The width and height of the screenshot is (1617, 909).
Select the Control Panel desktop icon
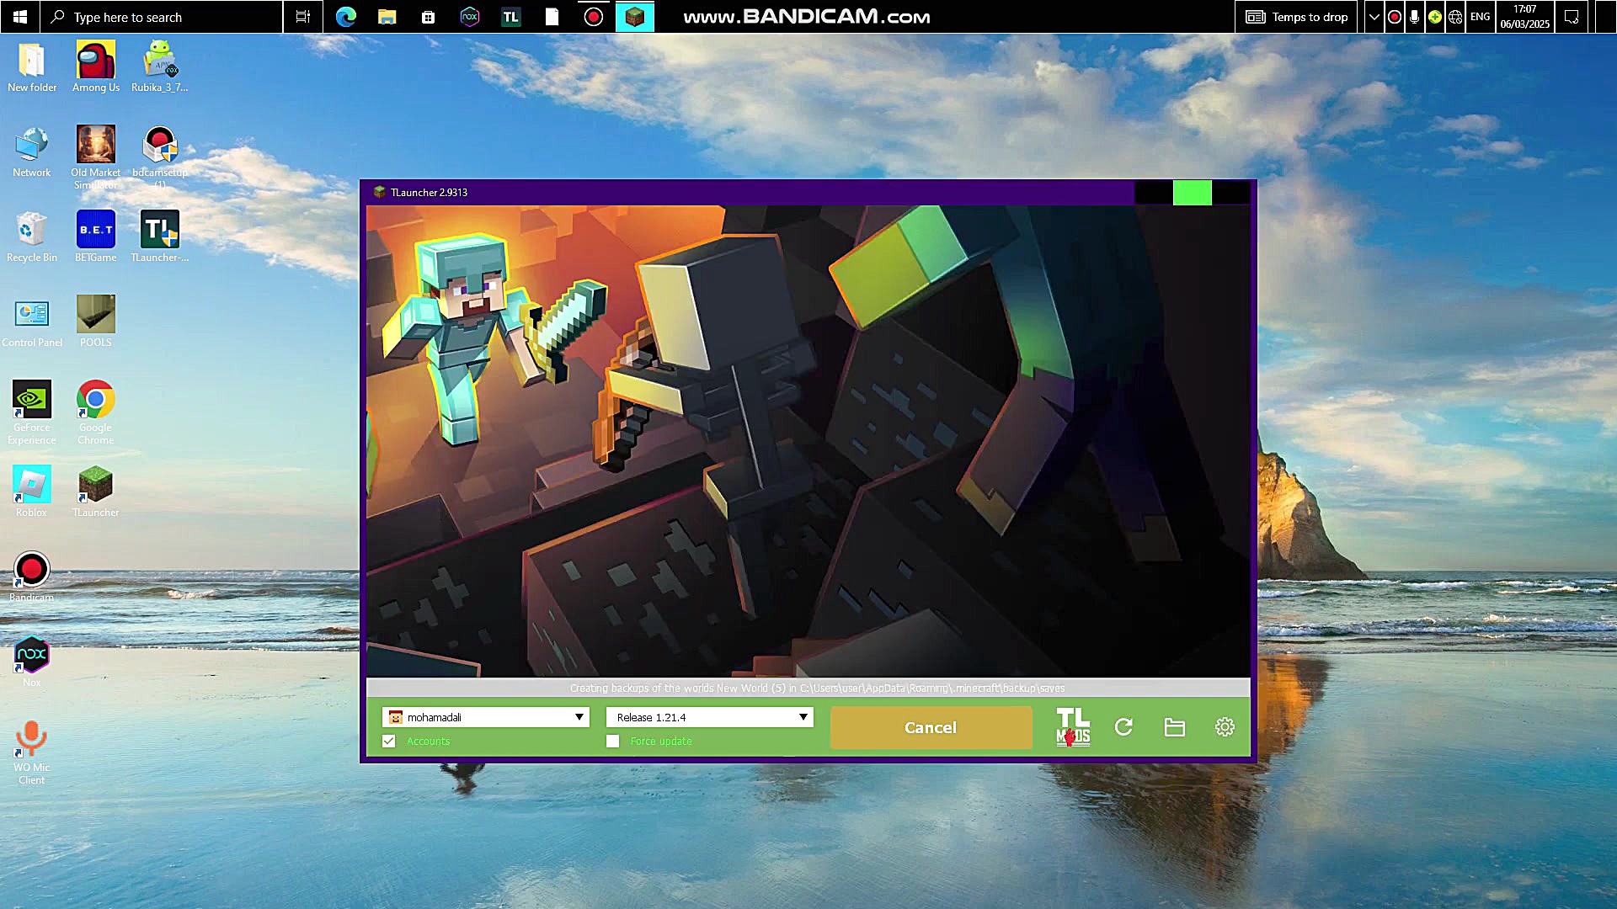pos(32,322)
